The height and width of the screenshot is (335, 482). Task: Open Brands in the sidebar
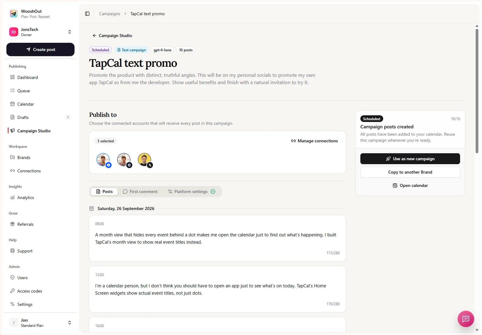pos(40,157)
